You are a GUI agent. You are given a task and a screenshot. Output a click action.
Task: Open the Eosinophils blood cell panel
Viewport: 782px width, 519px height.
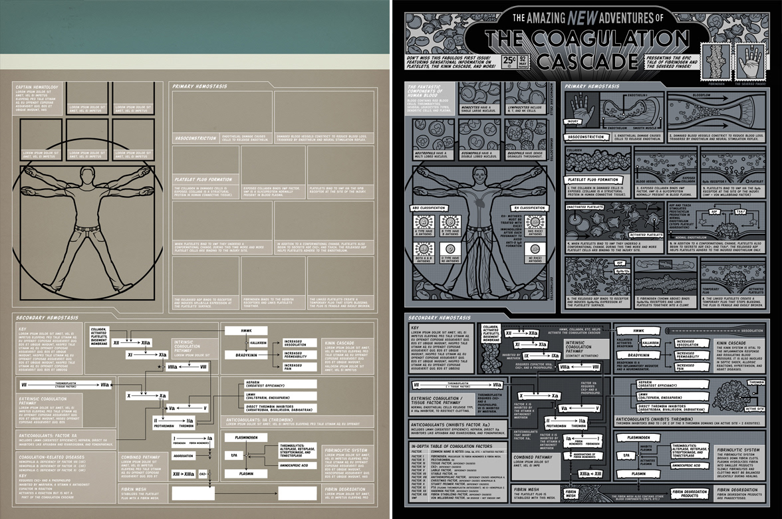pos(480,139)
